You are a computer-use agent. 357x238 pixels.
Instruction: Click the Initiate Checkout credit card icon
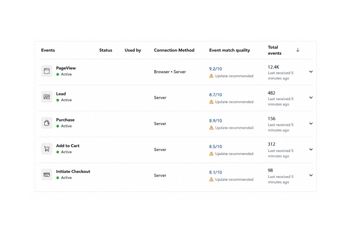(47, 175)
